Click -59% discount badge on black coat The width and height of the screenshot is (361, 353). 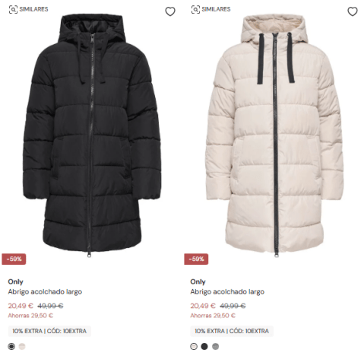coord(14,259)
